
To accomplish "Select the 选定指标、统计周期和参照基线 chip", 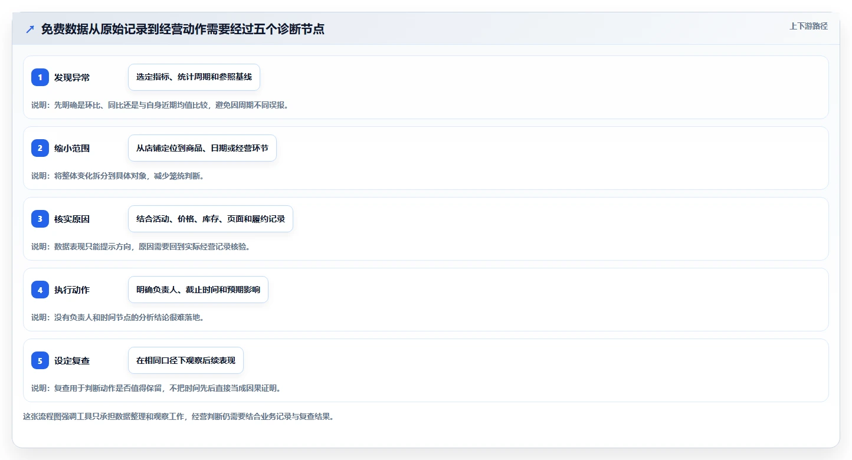I will coord(194,77).
